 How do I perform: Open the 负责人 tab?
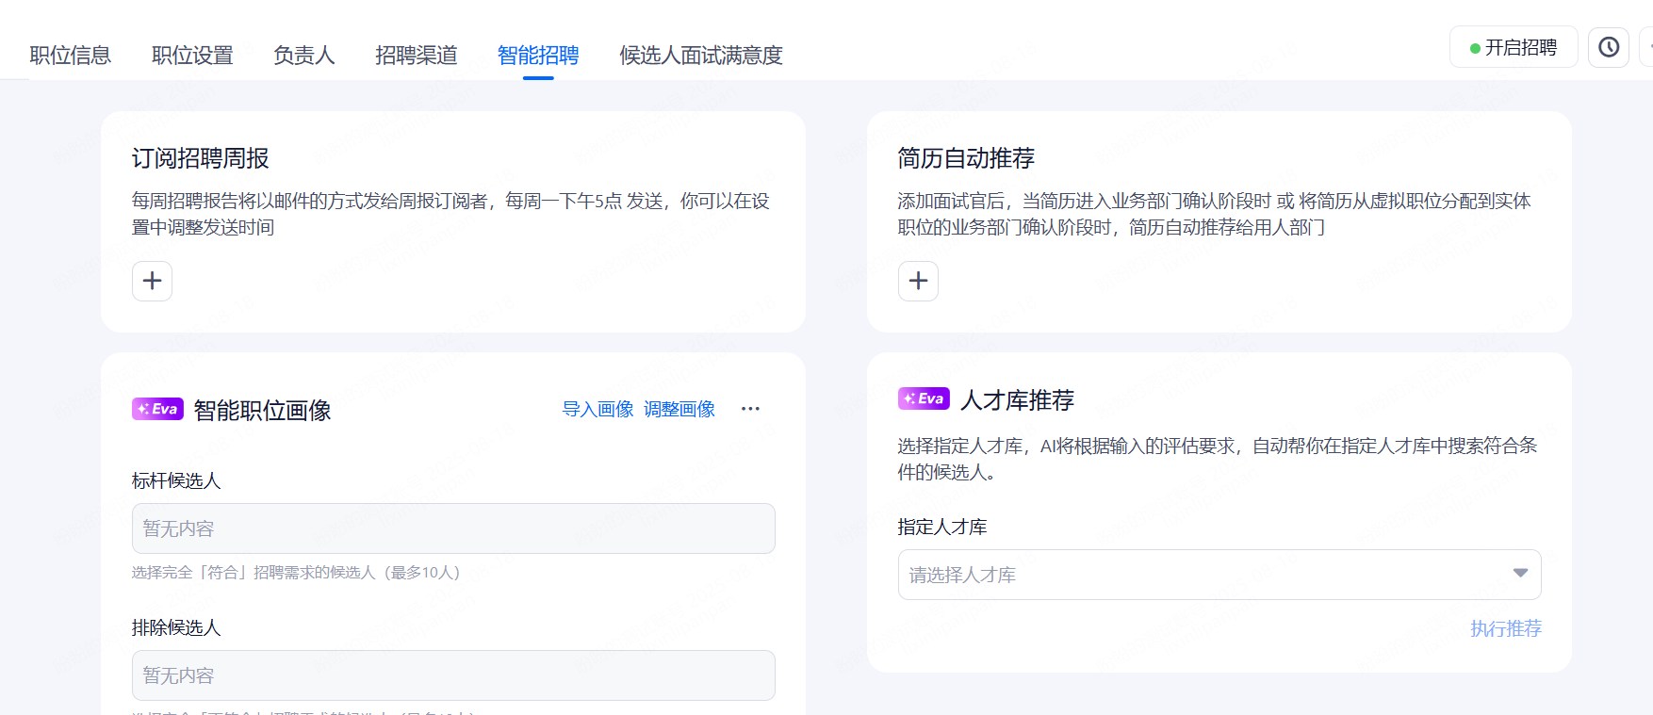pos(303,56)
